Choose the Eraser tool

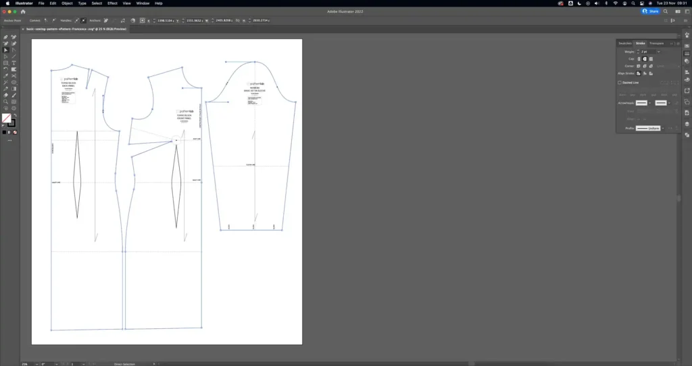[6, 95]
